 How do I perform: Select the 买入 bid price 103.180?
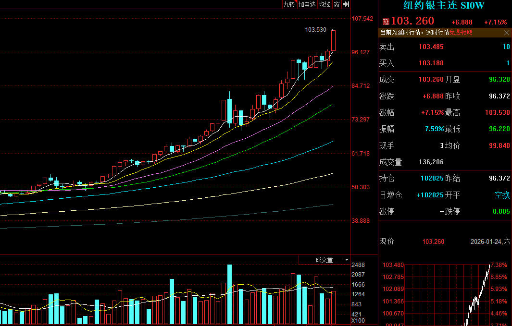(x=431, y=63)
